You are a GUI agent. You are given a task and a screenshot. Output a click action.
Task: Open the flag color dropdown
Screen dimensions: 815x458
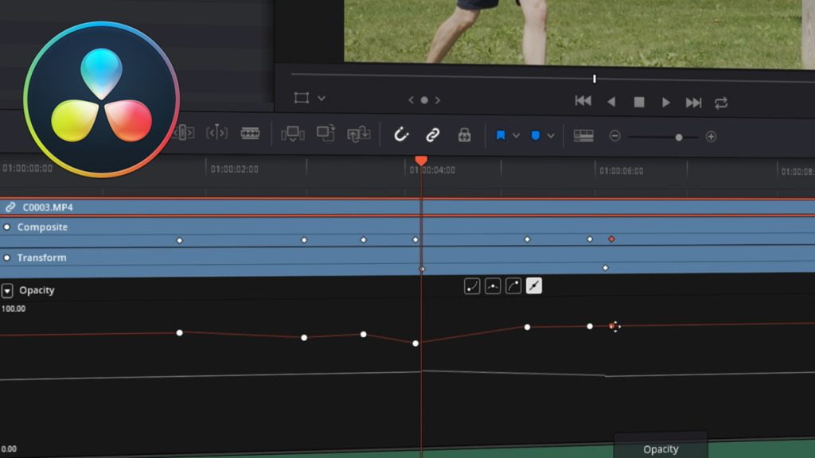[x=516, y=135]
